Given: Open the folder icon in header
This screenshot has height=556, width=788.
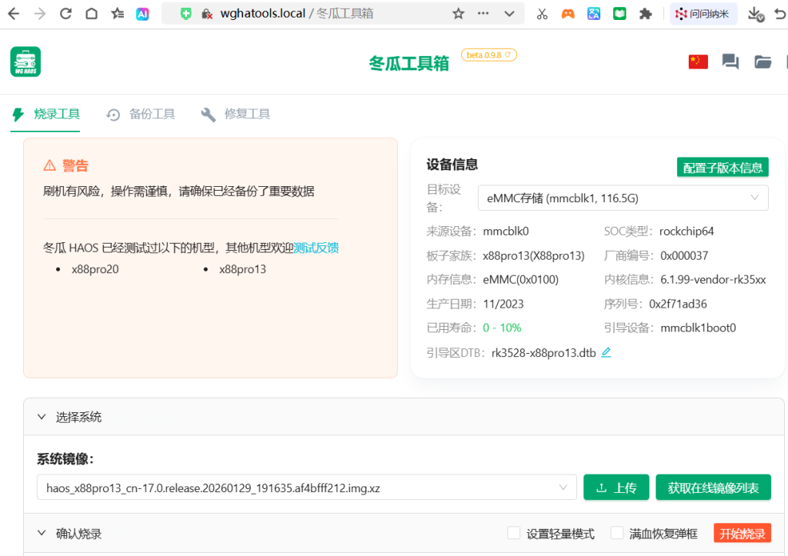Looking at the screenshot, I should coord(763,62).
